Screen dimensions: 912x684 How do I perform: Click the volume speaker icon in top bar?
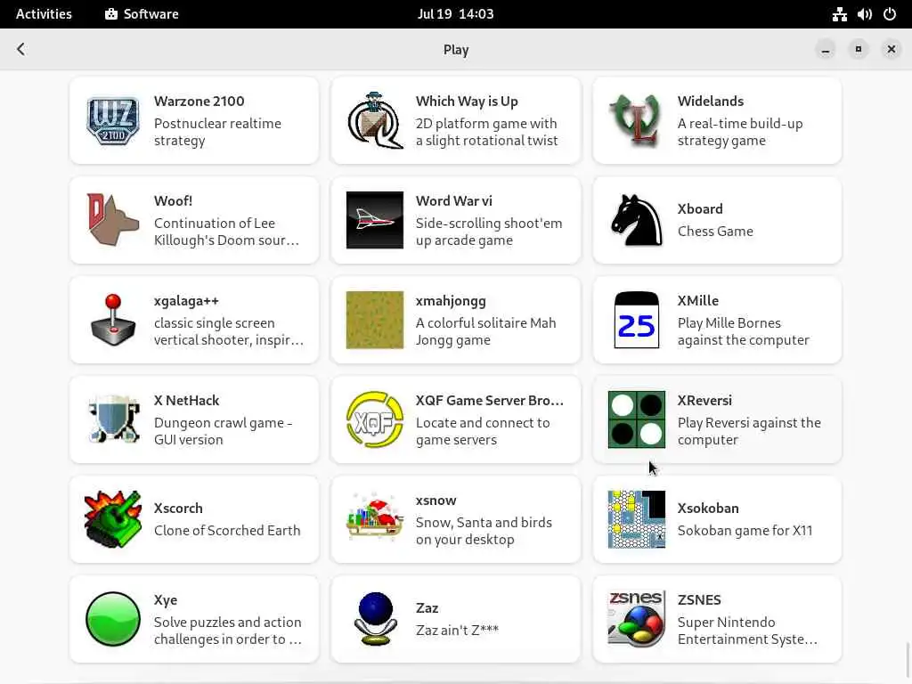864,14
